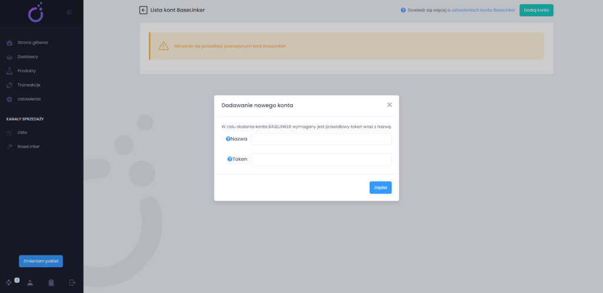Click the Ustawienia gear icon

click(x=9, y=99)
